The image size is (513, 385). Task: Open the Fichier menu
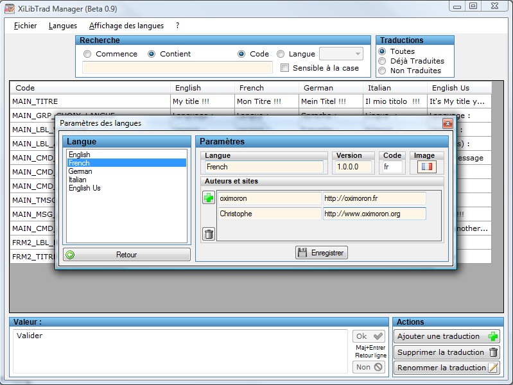coord(25,26)
